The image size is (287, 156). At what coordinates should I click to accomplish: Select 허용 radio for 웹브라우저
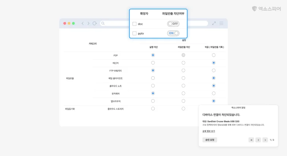pyautogui.click(x=214, y=101)
